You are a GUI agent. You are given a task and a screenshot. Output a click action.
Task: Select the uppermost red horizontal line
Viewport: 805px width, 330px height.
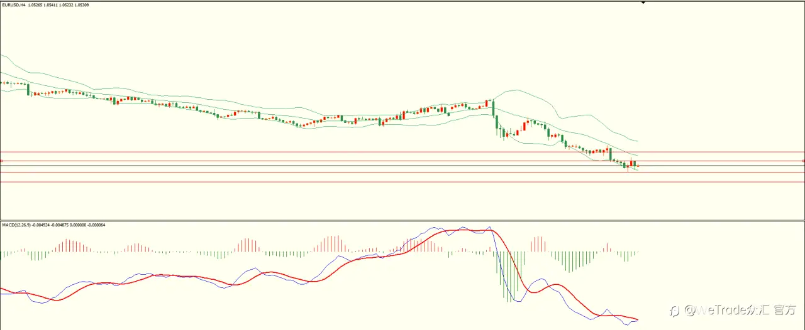tap(402, 152)
